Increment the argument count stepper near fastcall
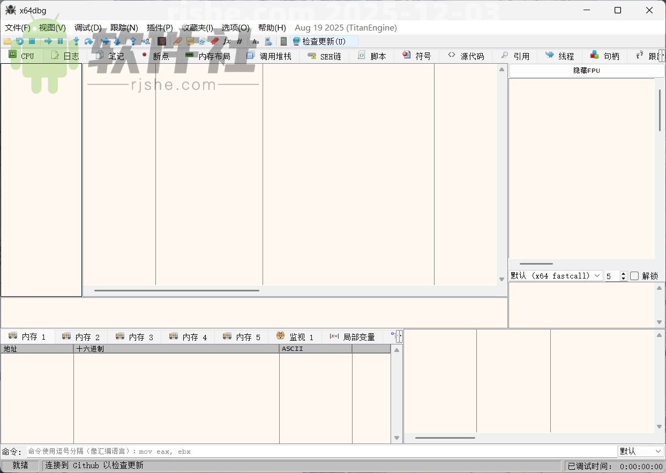666x473 pixels. 623,273
